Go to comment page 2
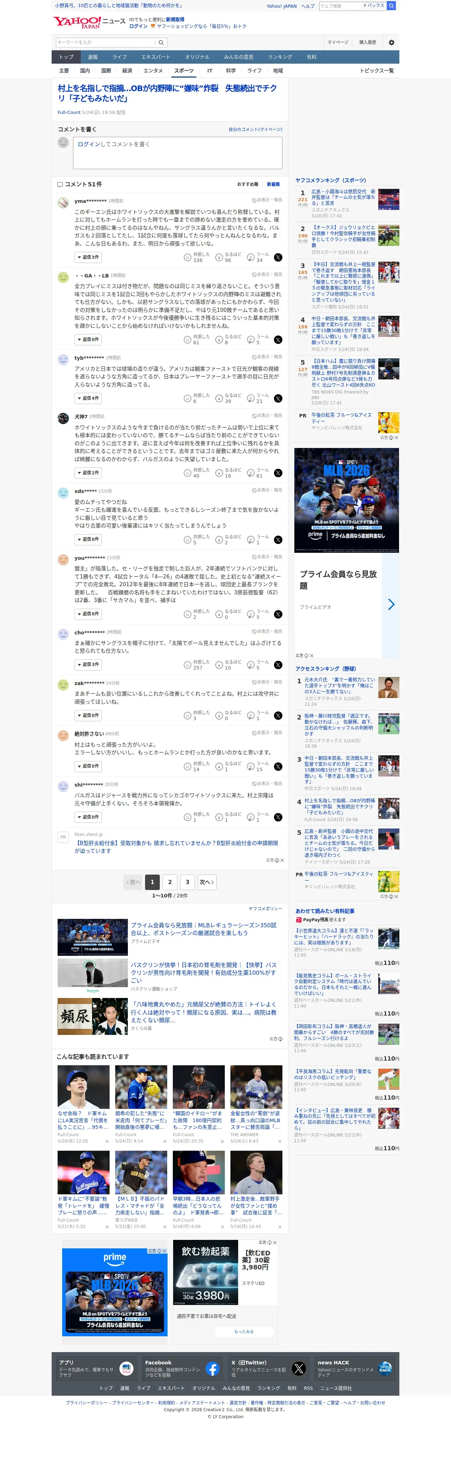 pos(170,882)
